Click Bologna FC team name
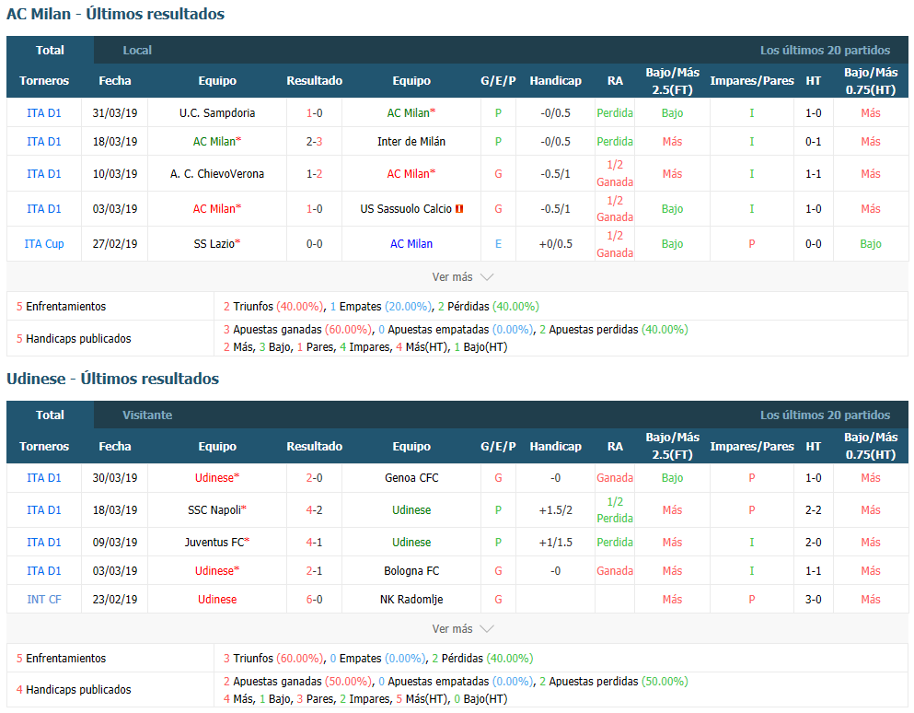 click(x=411, y=570)
